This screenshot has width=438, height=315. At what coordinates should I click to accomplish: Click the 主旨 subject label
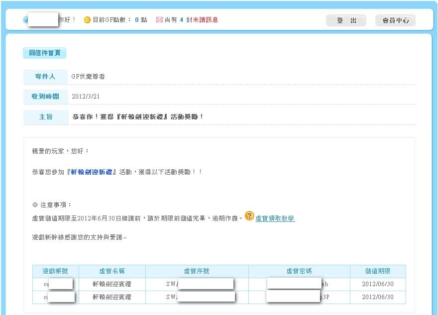pyautogui.click(x=46, y=116)
